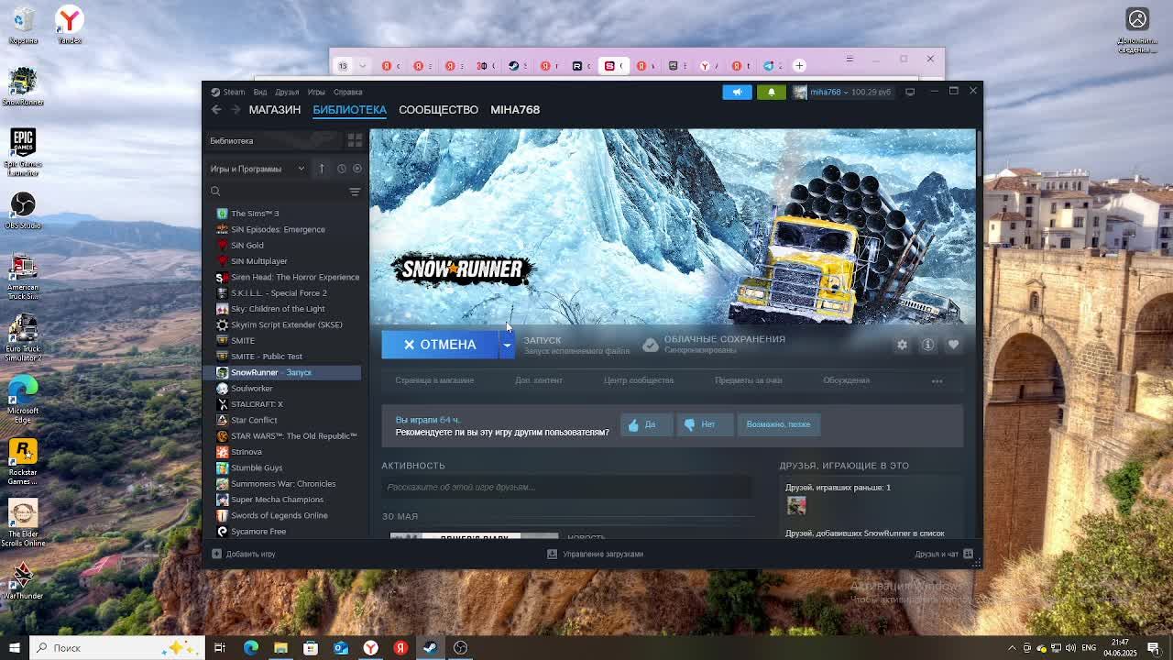Switch to the СООБЩЕСТВО tab
Viewport: 1173px width, 660px height.
[438, 110]
